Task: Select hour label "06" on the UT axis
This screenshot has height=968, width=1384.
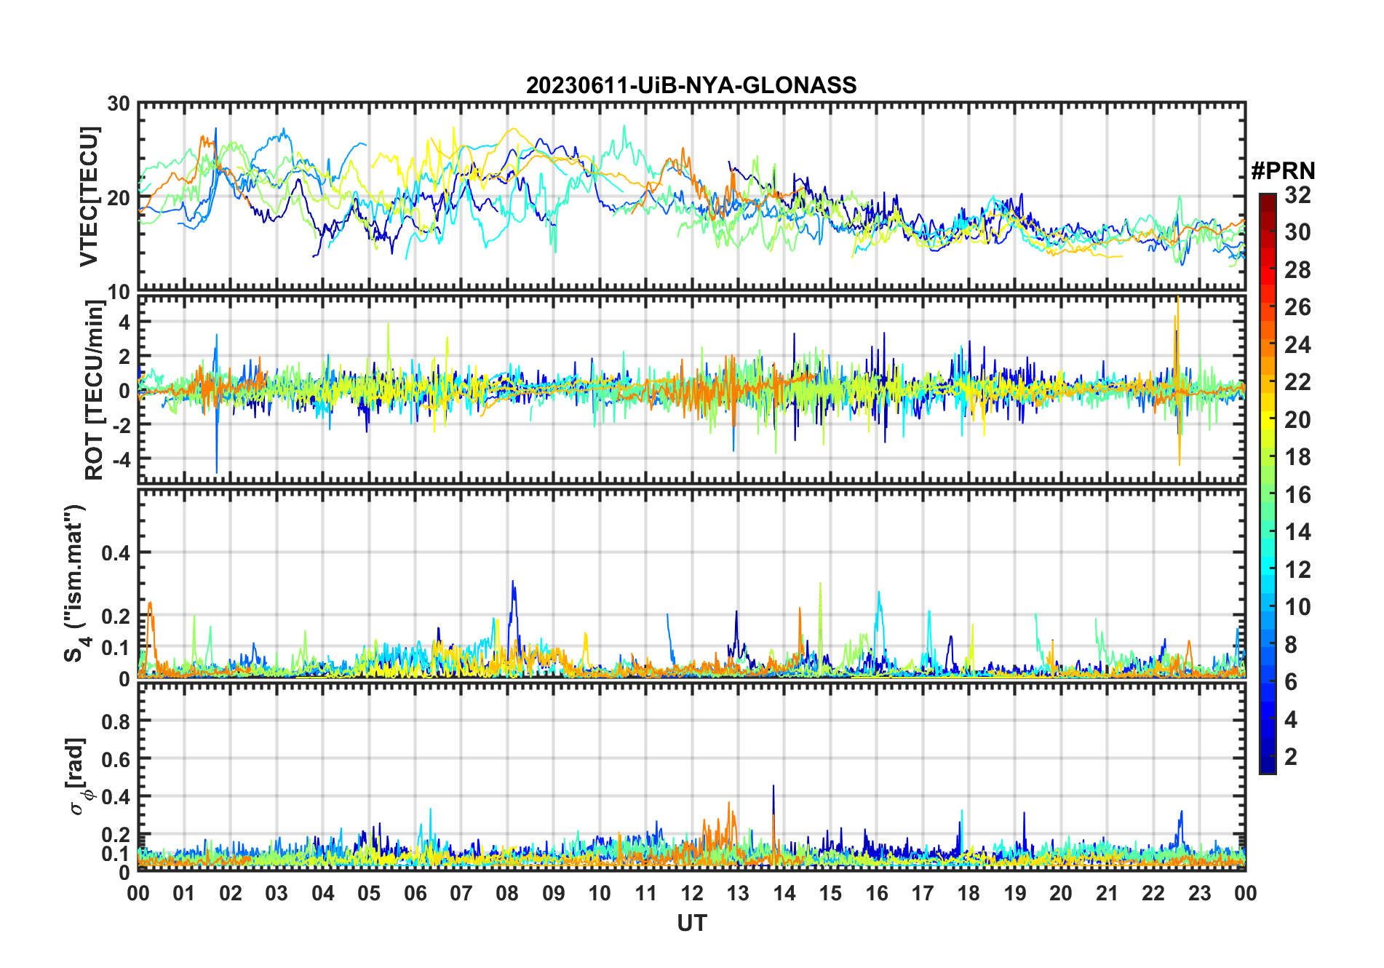Action: tap(415, 893)
